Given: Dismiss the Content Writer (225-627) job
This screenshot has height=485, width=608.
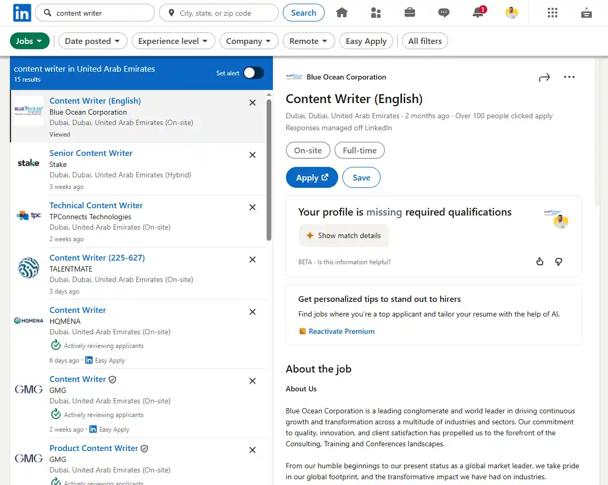Looking at the screenshot, I should [253, 260].
